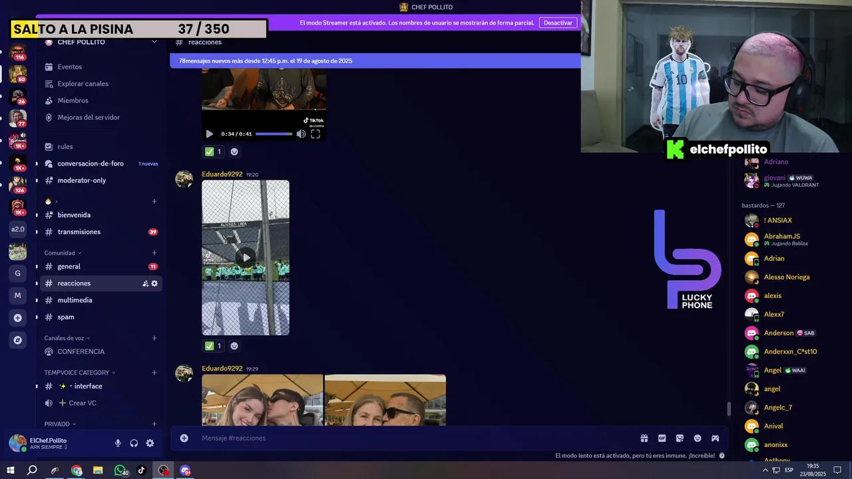
Task: Collapse the PRIVADO category
Action: click(x=60, y=424)
